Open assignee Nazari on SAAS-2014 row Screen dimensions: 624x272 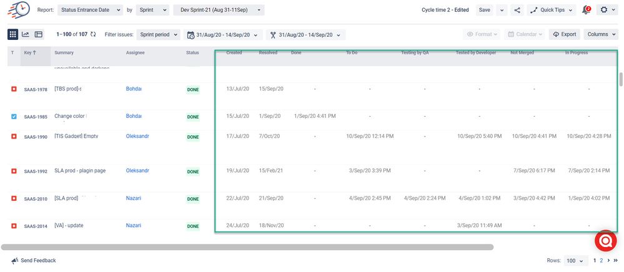pyautogui.click(x=134, y=225)
